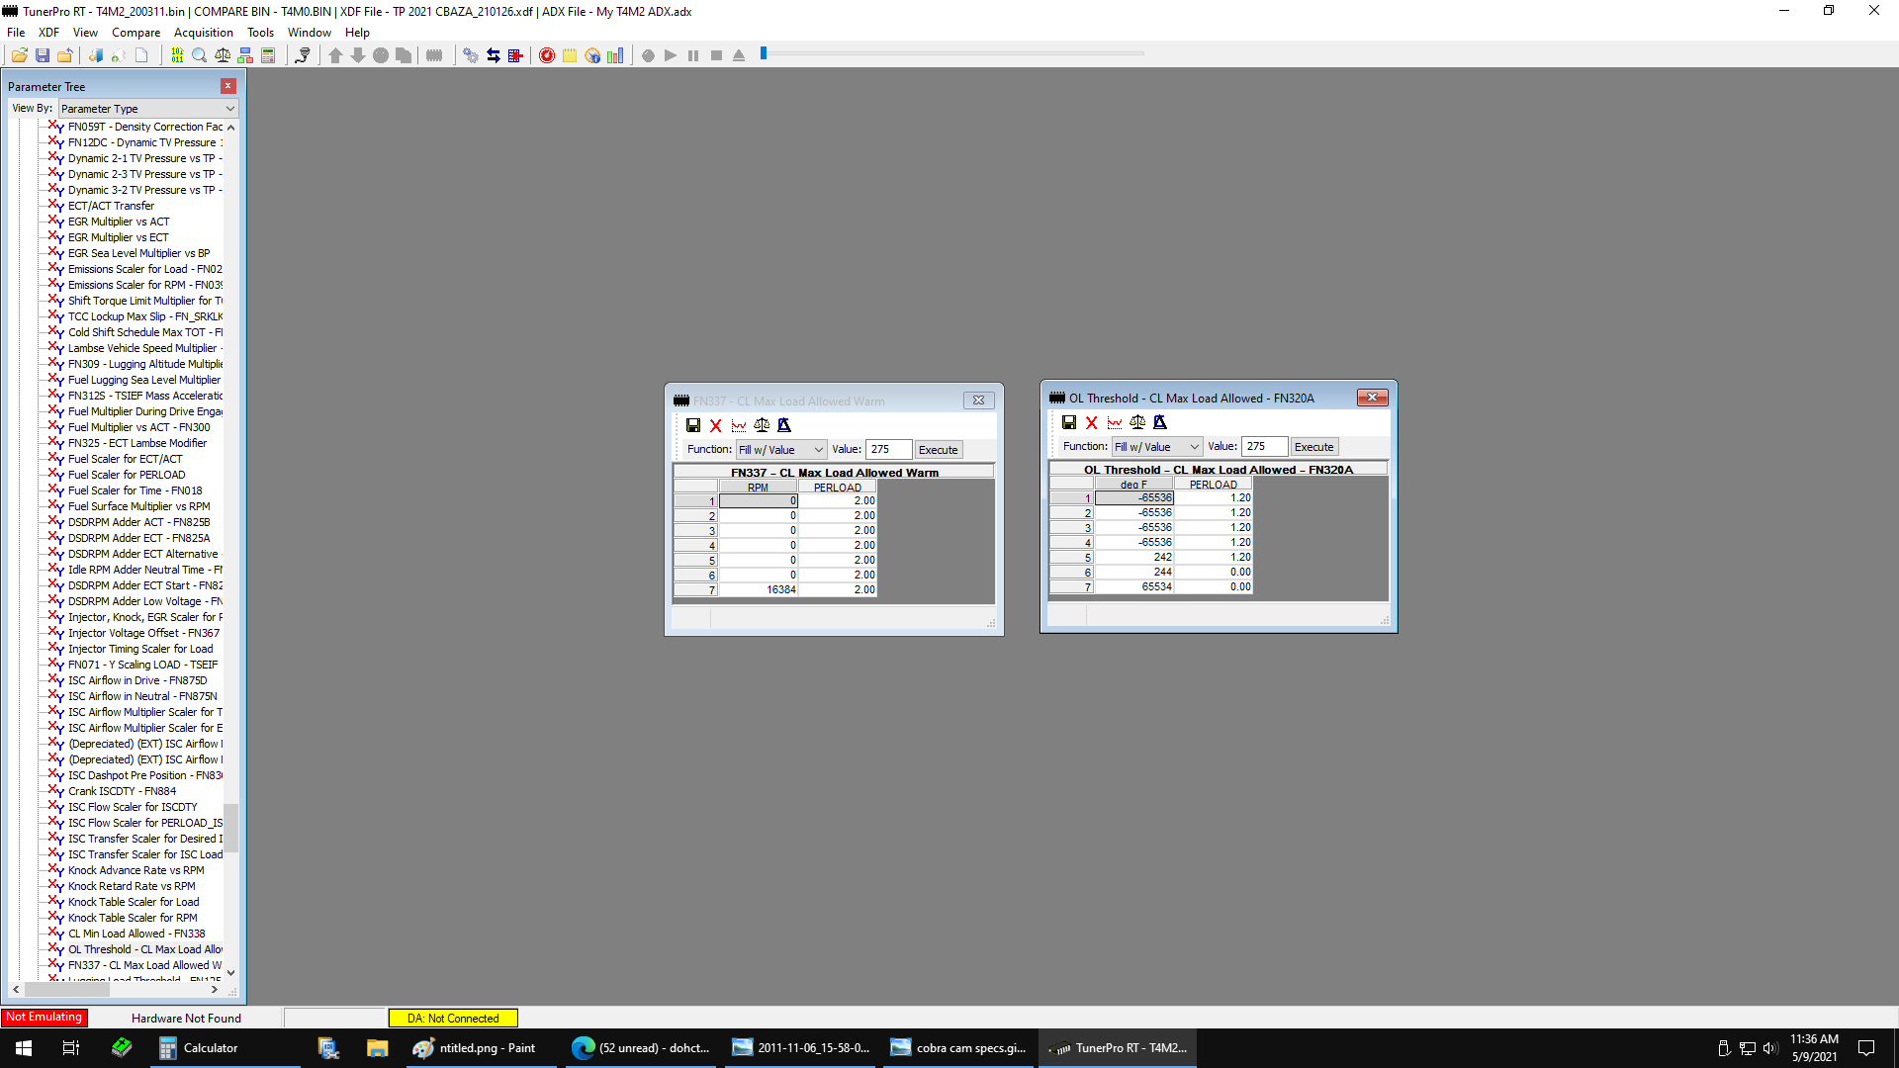Click the red record acquisition icon
Screen dimensions: 1899x1068
(546, 55)
